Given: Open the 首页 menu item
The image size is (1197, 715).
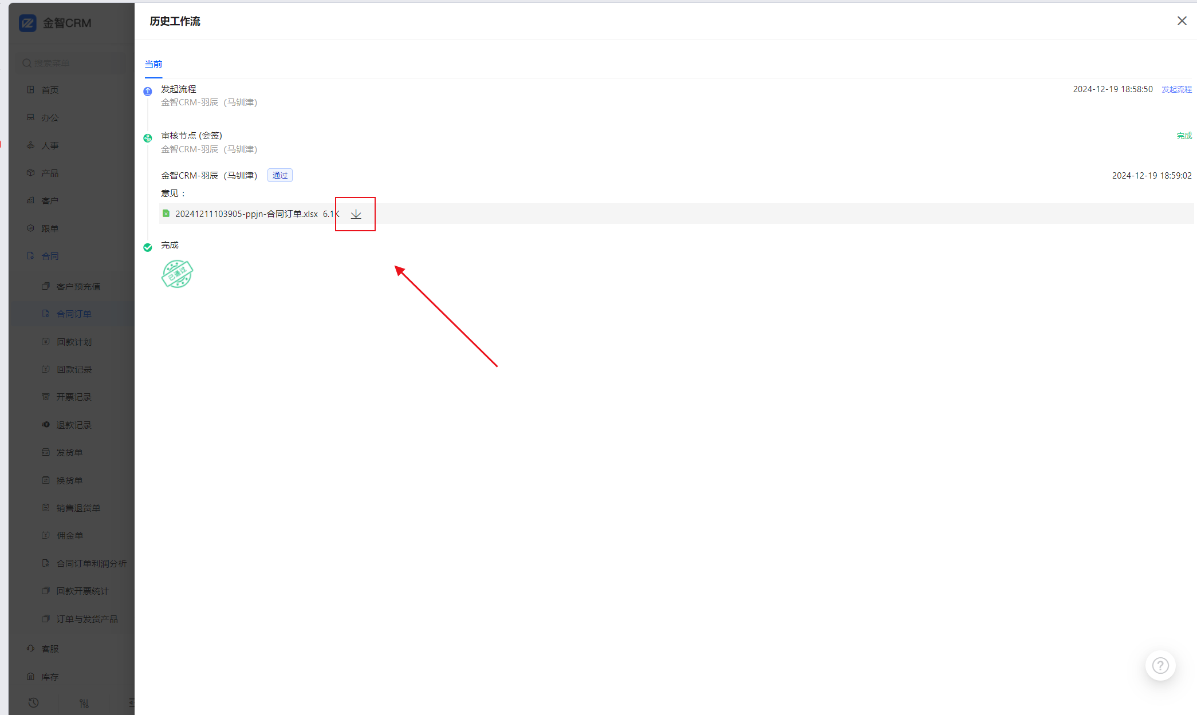Looking at the screenshot, I should click(x=50, y=90).
